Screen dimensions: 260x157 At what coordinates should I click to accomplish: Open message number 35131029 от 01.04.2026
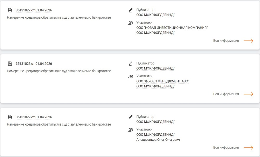(x=34, y=117)
